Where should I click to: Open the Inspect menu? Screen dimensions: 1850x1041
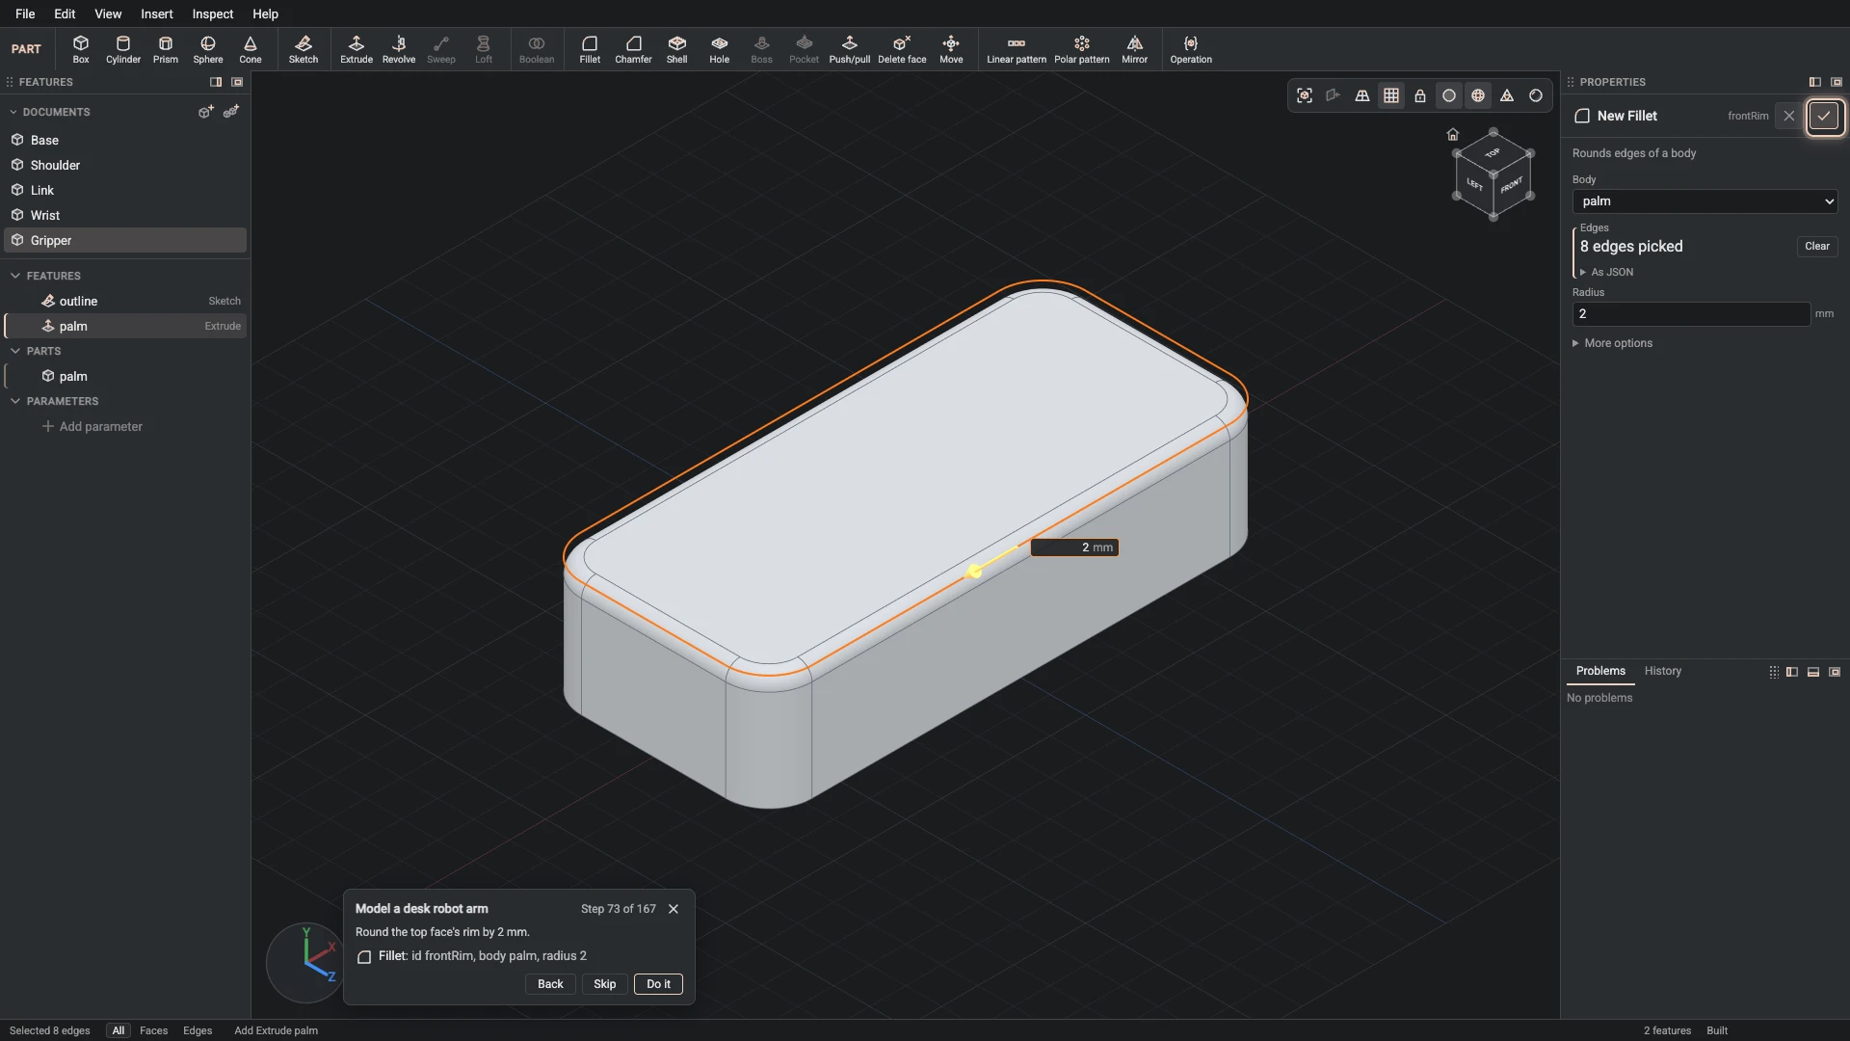point(213,13)
